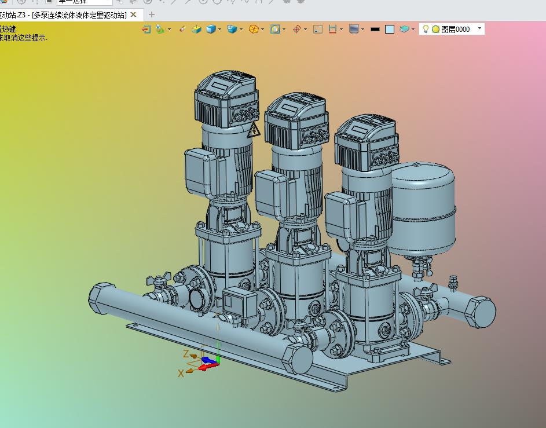This screenshot has height=428, width=546.
Task: Click the red eraser/brush icon
Action: coord(182,30)
